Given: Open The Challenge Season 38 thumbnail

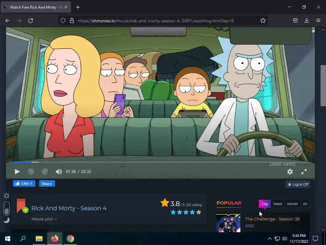Looking at the screenshot, I should tap(229, 222).
